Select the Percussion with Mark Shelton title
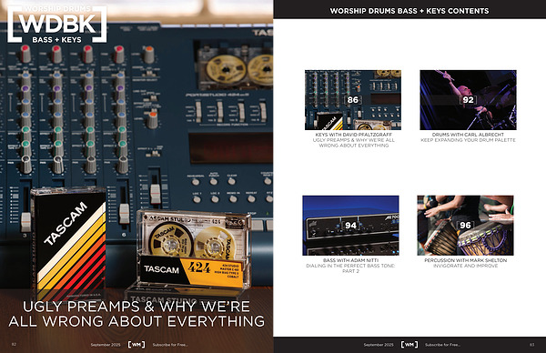Viewport: 546px width, 353px height. (x=466, y=260)
